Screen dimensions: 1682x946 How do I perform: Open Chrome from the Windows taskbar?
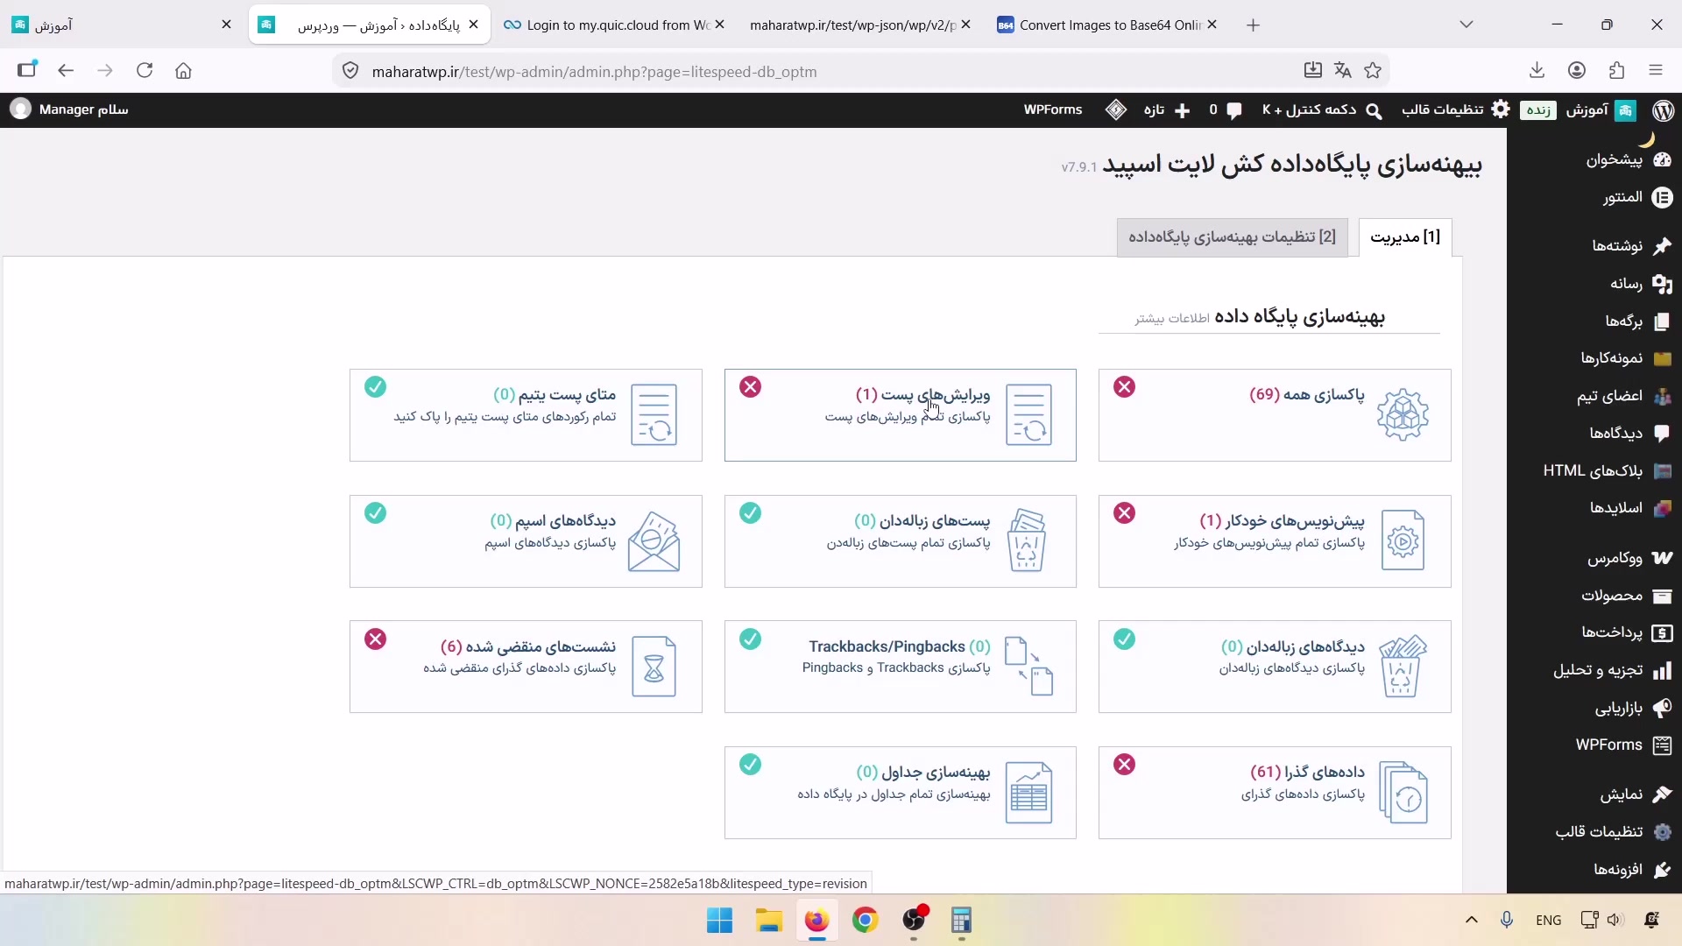click(x=865, y=921)
